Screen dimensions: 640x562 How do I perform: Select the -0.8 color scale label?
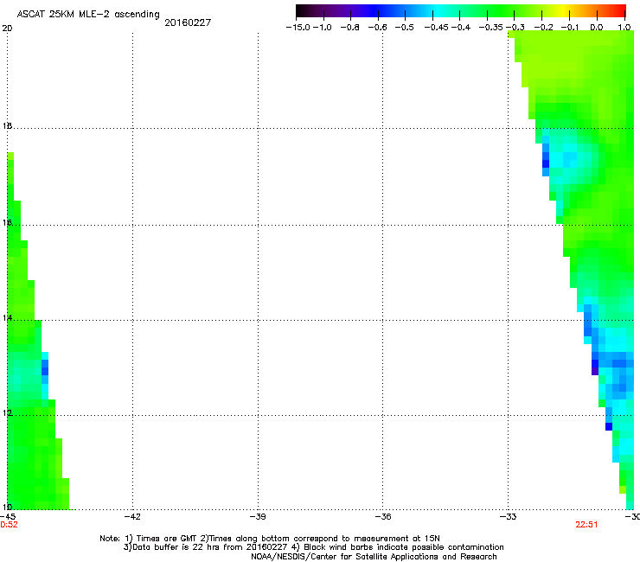[x=349, y=28]
